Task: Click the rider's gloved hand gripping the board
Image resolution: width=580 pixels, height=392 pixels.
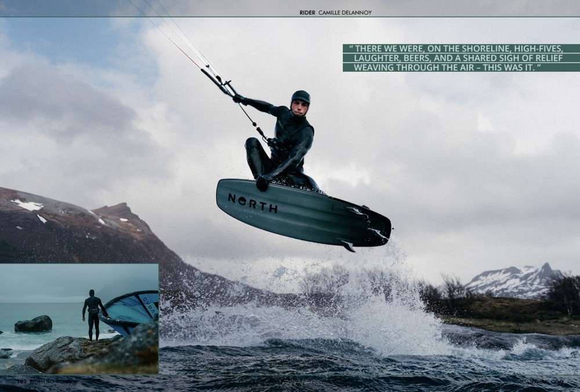Action: [x=263, y=182]
